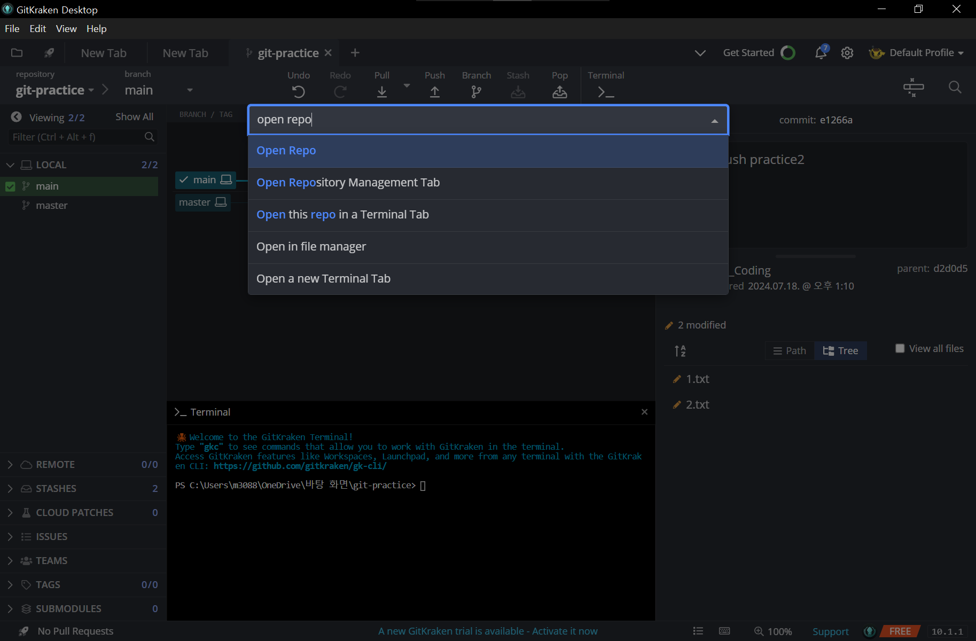
Task: Open the Support link
Action: click(830, 631)
